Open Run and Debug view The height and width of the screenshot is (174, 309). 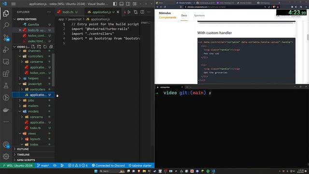coord(6,49)
